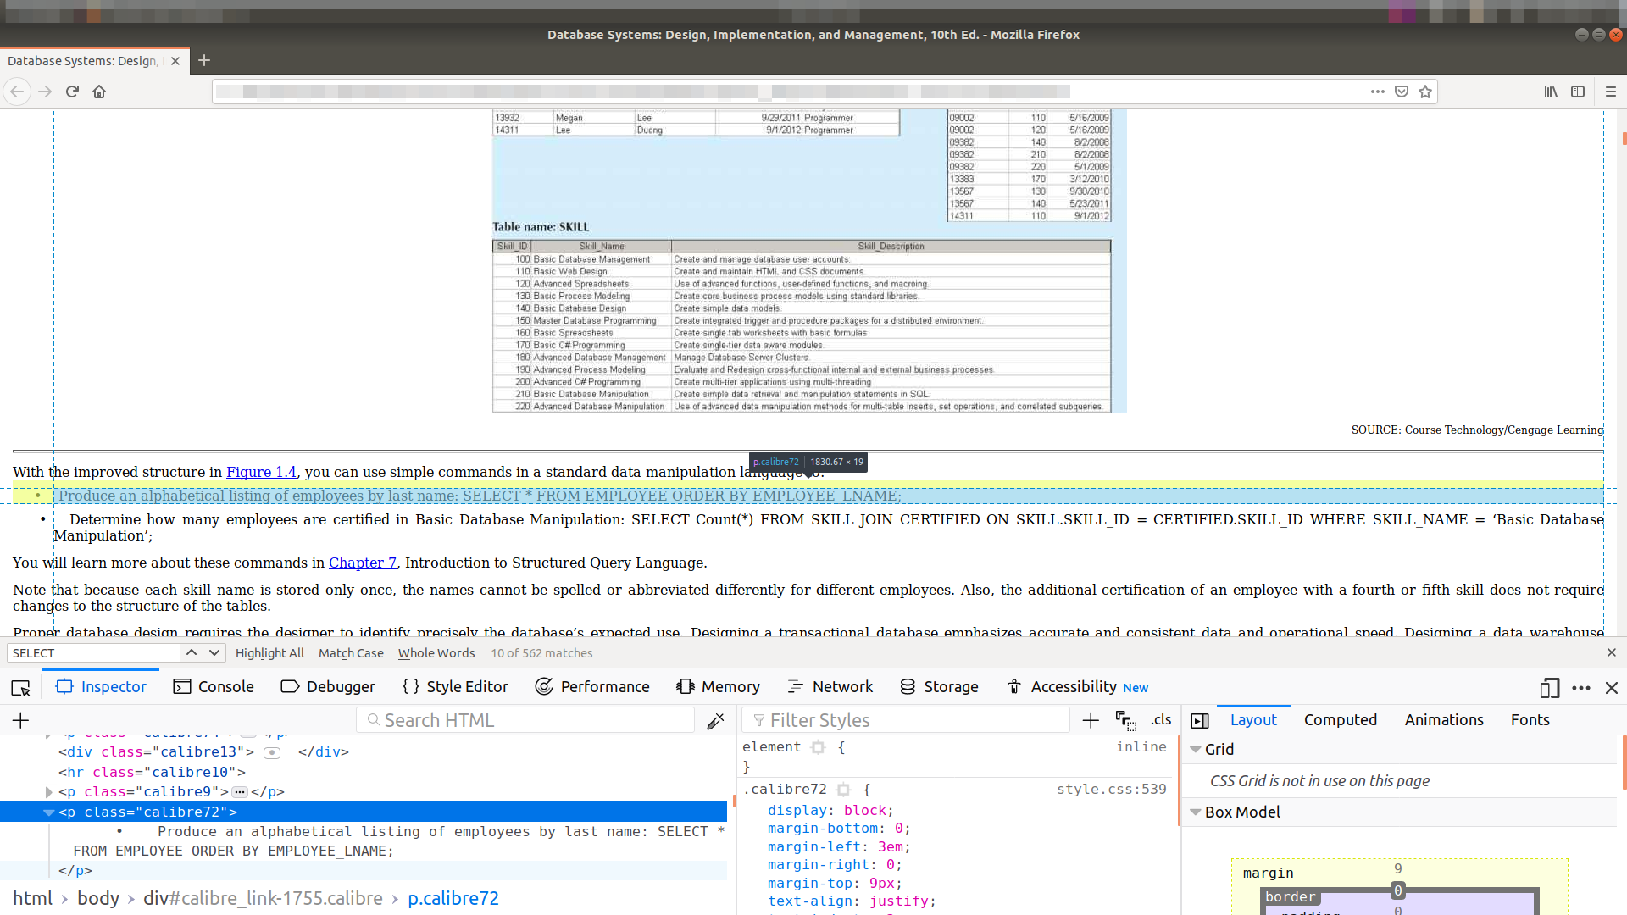Click the add new style rule plus icon

click(1091, 721)
